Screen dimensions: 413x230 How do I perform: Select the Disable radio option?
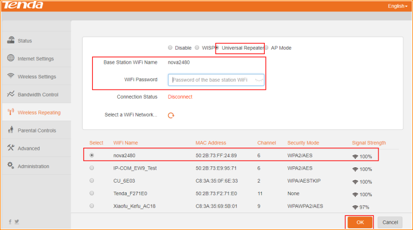click(170, 48)
